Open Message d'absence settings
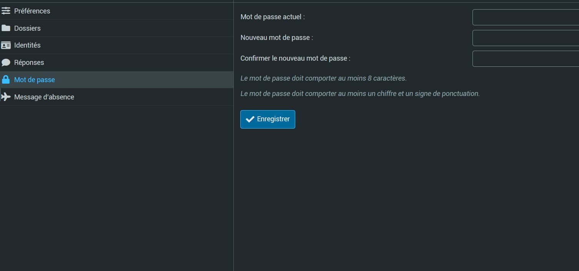The width and height of the screenshot is (579, 271). point(44,97)
